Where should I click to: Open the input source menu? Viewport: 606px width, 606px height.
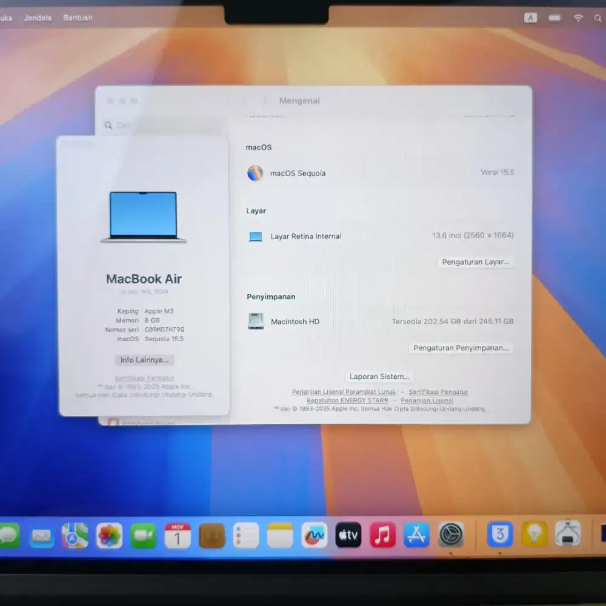pos(531,18)
